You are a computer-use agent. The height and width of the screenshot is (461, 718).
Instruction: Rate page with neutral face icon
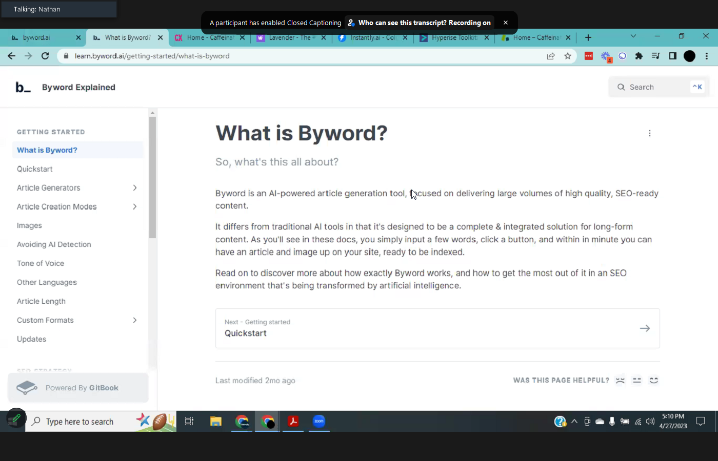point(637,381)
